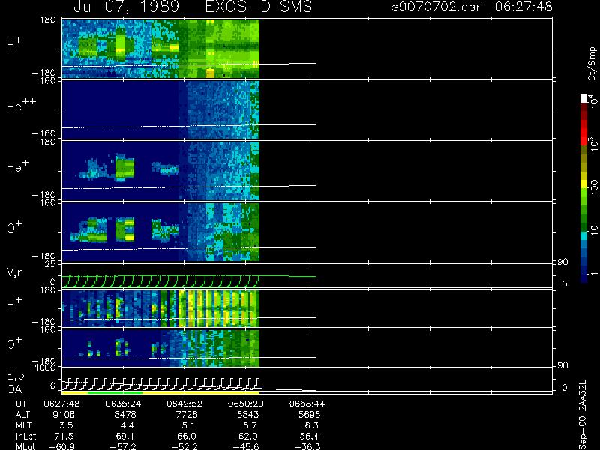Select the UT value "0635:24"
The width and height of the screenshot is (600, 450).
(x=123, y=403)
